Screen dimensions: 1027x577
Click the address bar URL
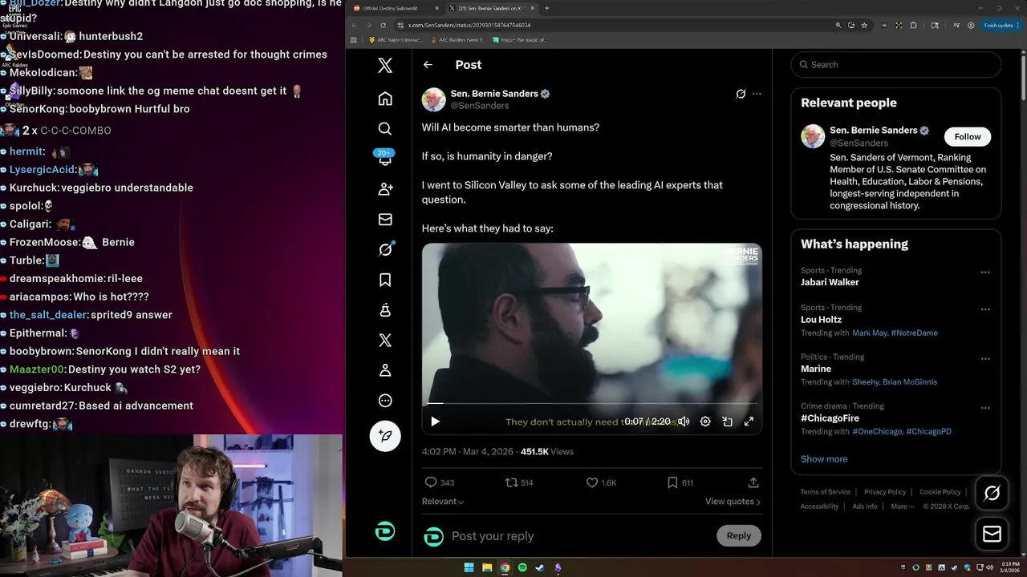point(469,25)
